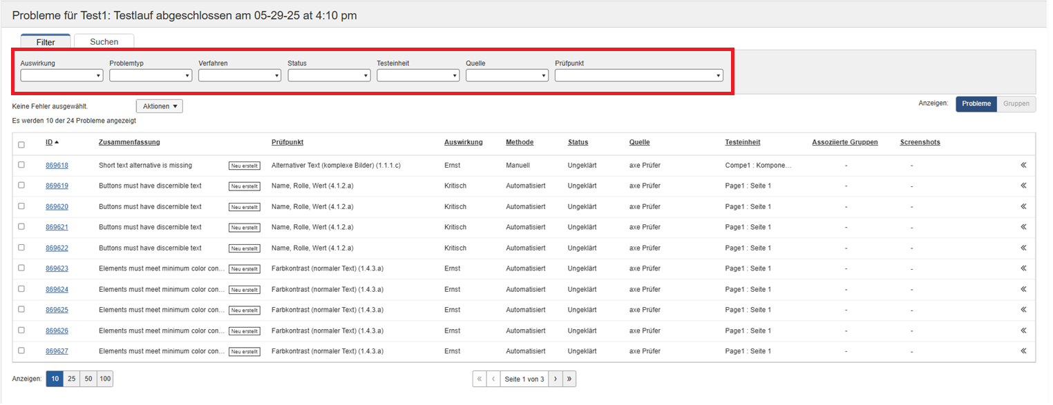The width and height of the screenshot is (1053, 405).
Task: Expand details chevron for issue 869618
Action: tap(1023, 166)
